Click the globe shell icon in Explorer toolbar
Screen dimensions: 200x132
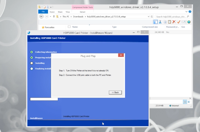pyautogui.click(x=189, y=22)
